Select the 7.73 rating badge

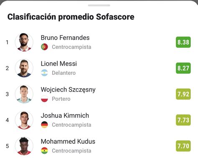point(183,120)
